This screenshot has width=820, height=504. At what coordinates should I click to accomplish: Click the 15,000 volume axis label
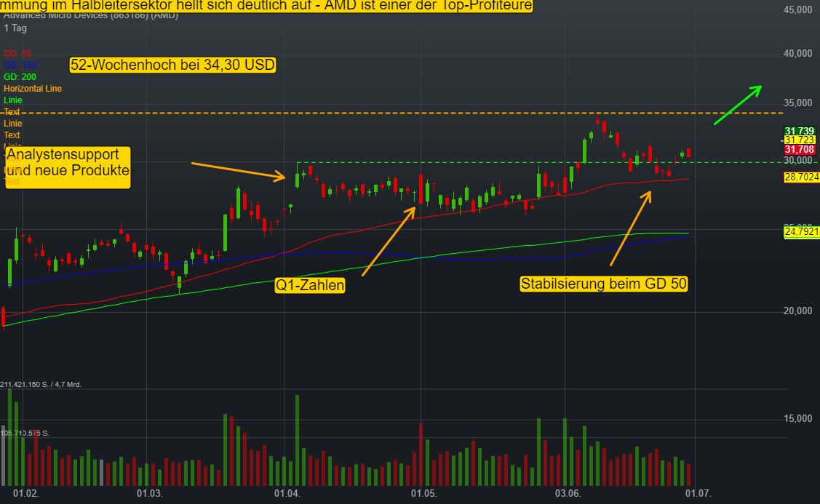[798, 419]
